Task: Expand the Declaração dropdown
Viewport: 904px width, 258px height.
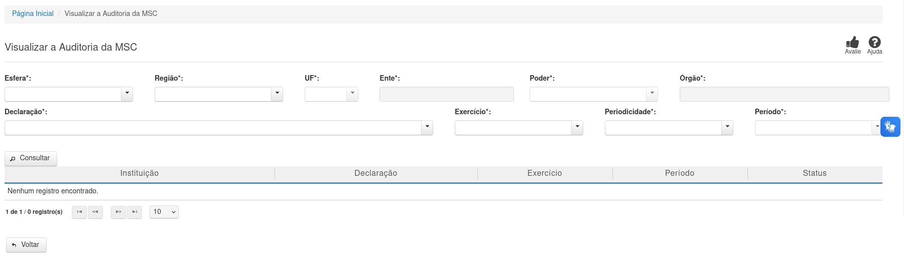Action: click(427, 128)
